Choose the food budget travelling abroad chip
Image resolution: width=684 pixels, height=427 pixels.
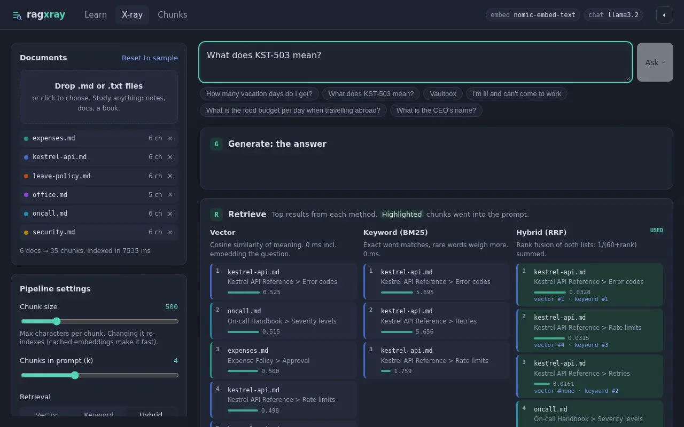[293, 110]
